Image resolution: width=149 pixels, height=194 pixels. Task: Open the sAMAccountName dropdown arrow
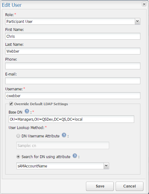tap(106, 166)
